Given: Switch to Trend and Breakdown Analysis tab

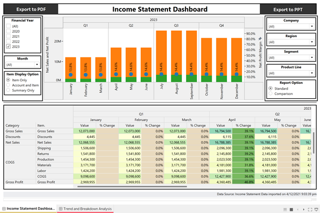Looking at the screenshot, I should (85, 209).
